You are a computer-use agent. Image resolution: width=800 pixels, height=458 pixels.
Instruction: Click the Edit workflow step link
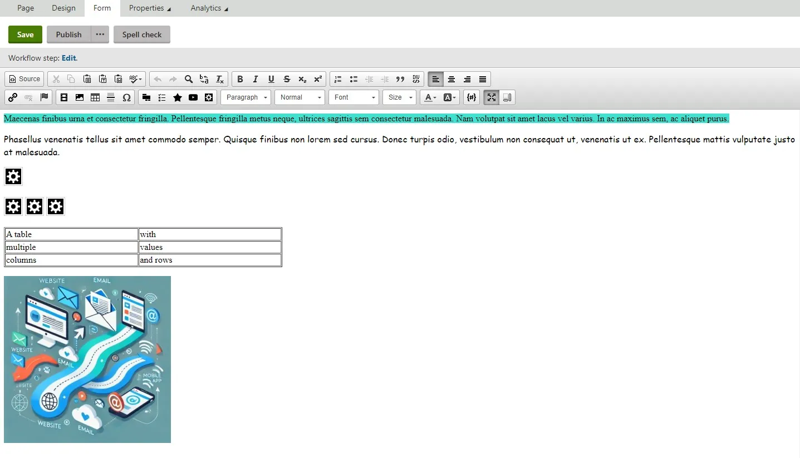(68, 58)
